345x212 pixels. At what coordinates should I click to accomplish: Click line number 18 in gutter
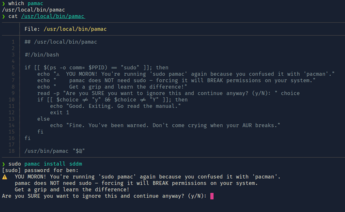[11, 151]
